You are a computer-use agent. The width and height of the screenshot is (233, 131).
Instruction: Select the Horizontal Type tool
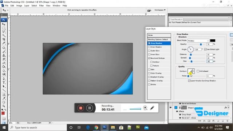4,83
